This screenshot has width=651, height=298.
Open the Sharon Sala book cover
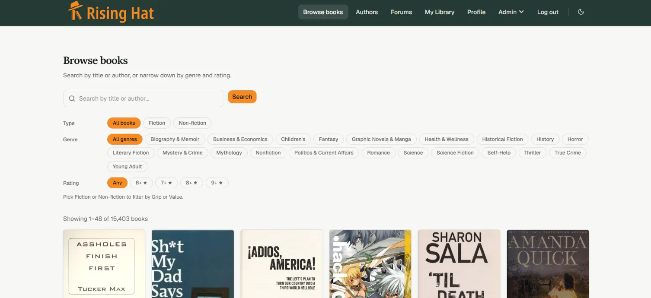point(460,264)
